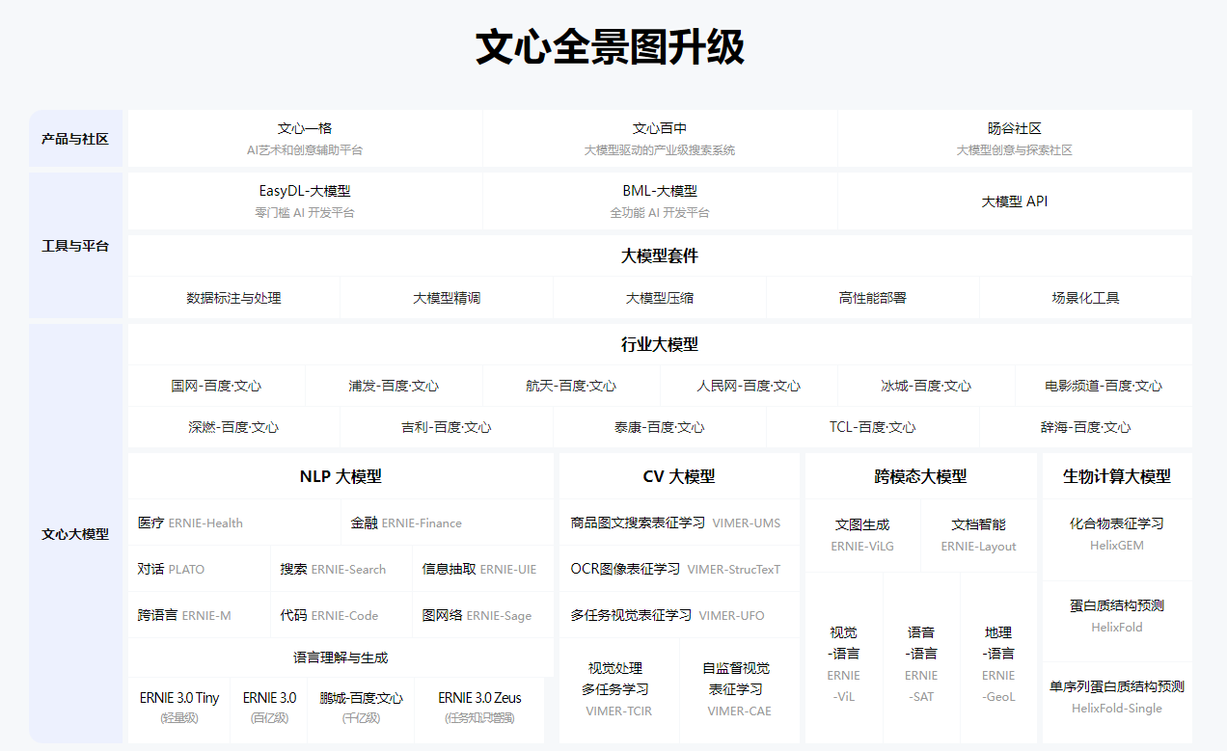Screen dimensions: 1227x751
Task: Click the 大模型 API cell
Action: click(x=1015, y=201)
